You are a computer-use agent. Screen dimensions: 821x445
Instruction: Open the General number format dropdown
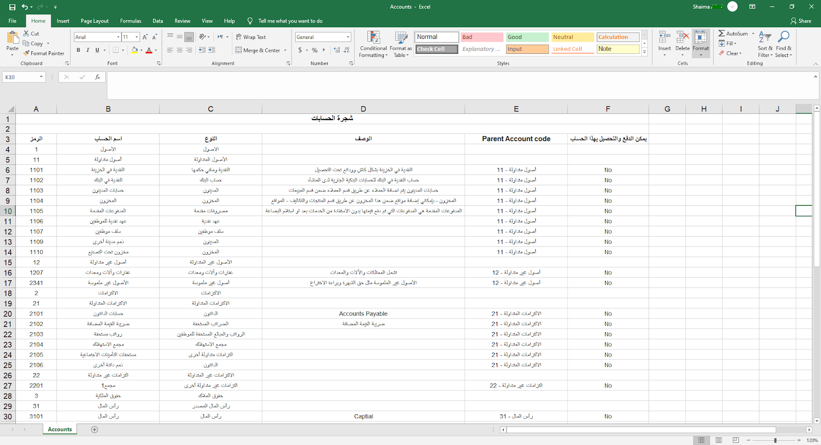(x=348, y=37)
